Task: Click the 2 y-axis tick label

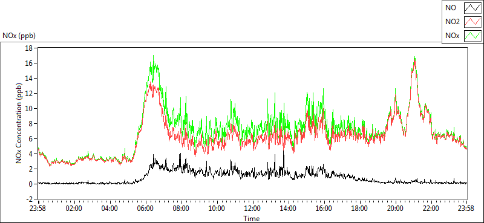Action: pyautogui.click(x=31, y=169)
